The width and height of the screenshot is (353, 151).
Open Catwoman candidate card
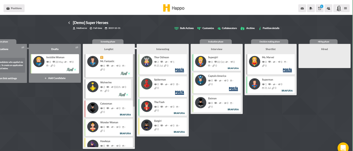109,109
